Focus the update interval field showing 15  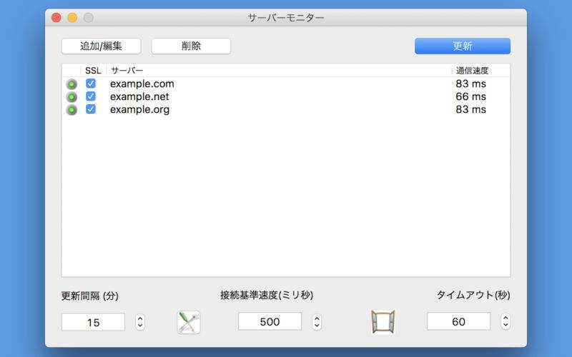(x=93, y=323)
